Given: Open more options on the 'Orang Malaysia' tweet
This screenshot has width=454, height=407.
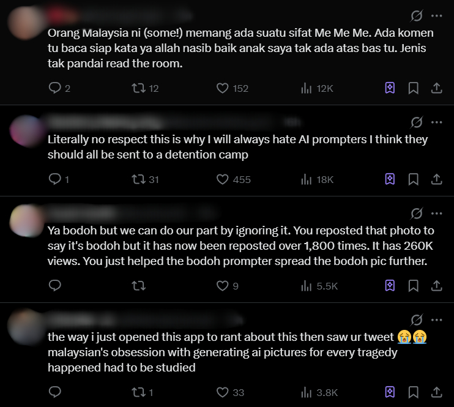Looking at the screenshot, I should pyautogui.click(x=436, y=15).
